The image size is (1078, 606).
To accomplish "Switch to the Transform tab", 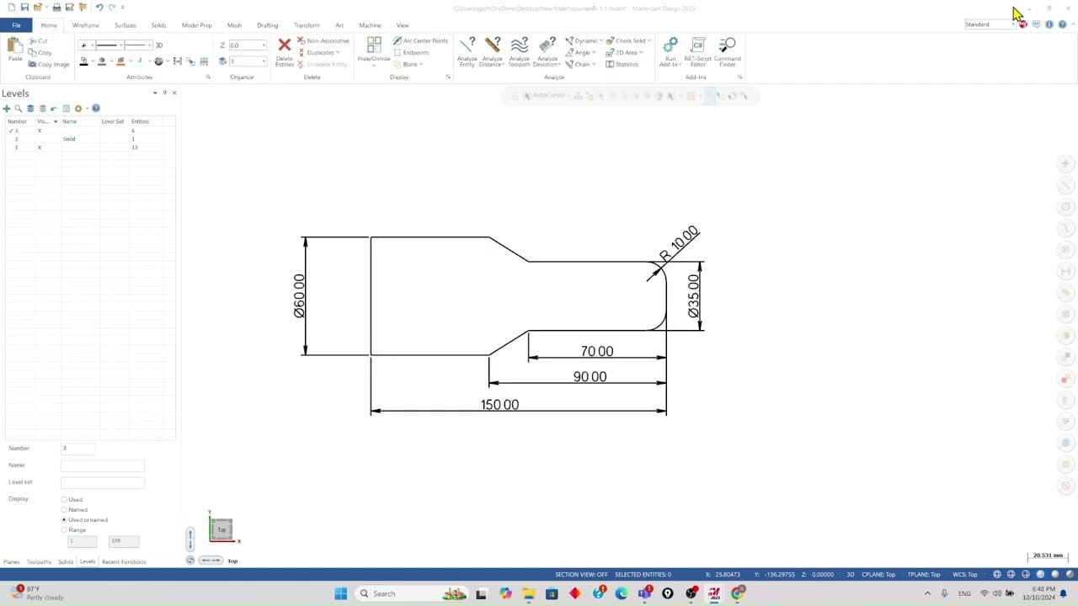I will (x=307, y=25).
